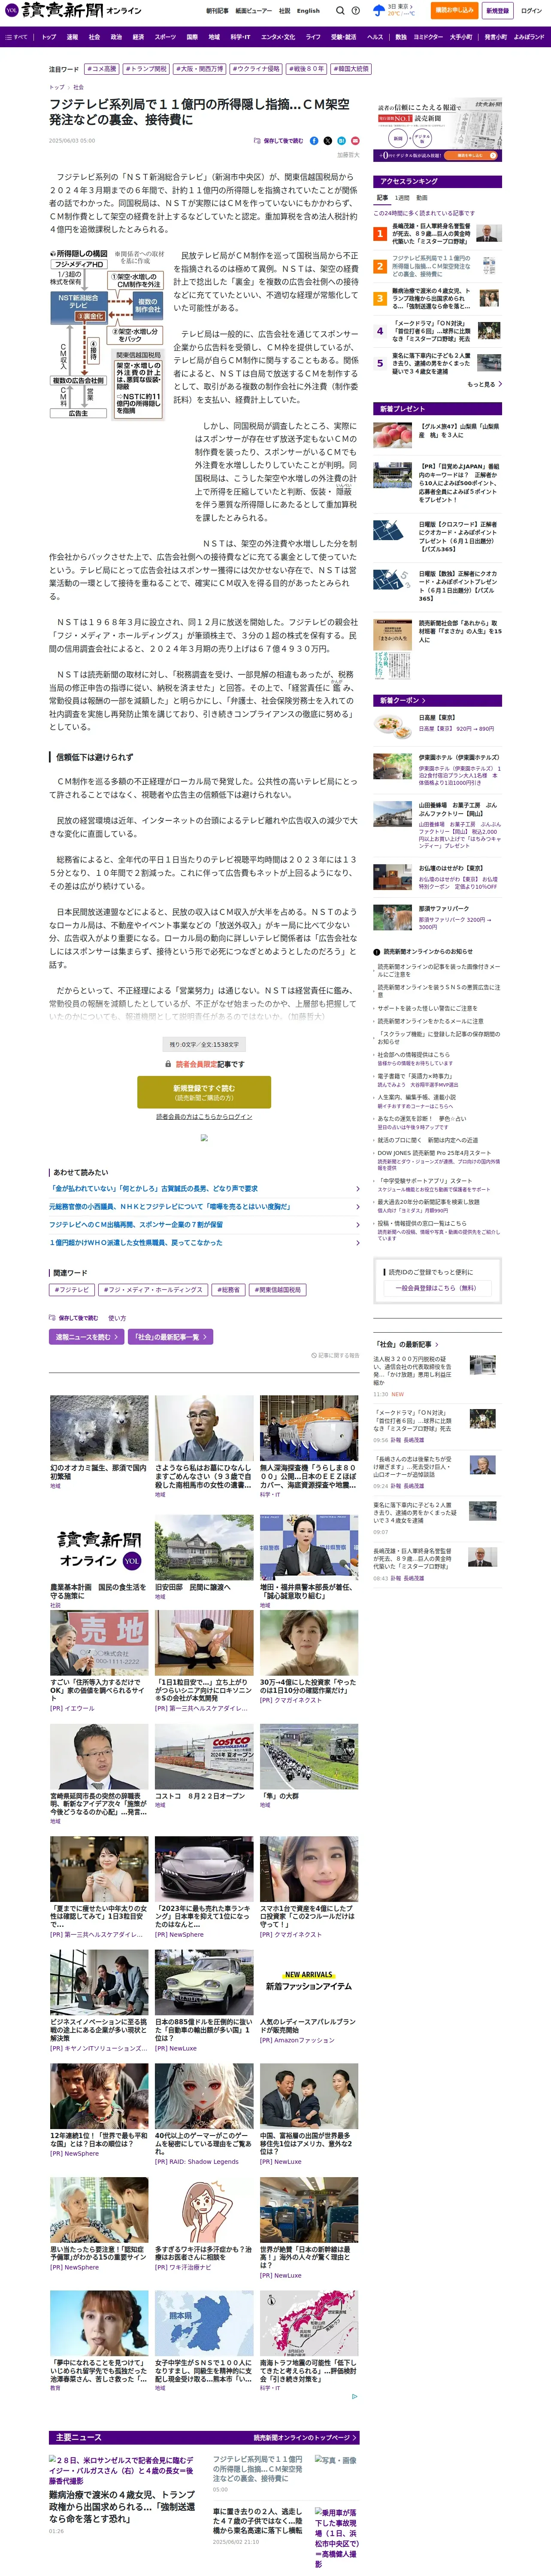Open フジテレビへのＣＭ出稿再開 related article row
Image resolution: width=551 pixels, height=2576 pixels.
[204, 1224]
